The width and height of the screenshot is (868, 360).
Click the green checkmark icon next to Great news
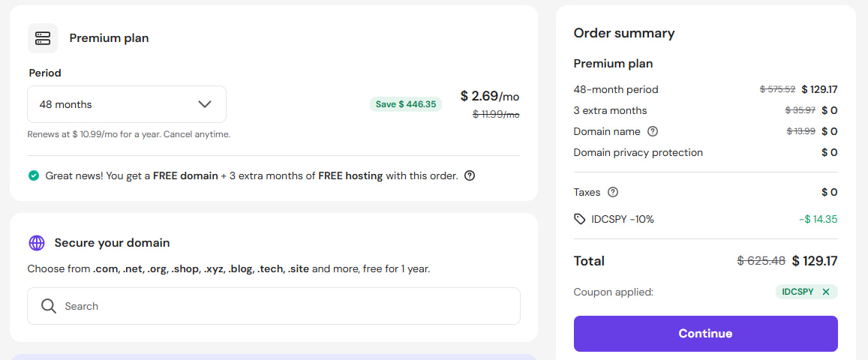(34, 175)
